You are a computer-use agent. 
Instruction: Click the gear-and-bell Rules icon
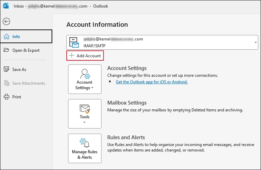tap(85, 143)
